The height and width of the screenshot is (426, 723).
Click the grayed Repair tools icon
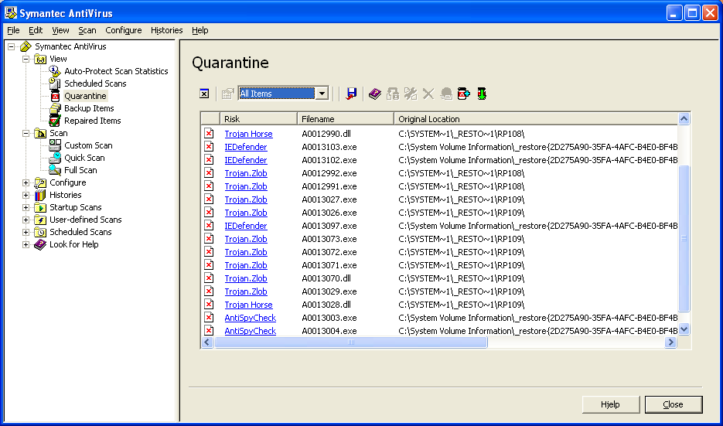(411, 94)
